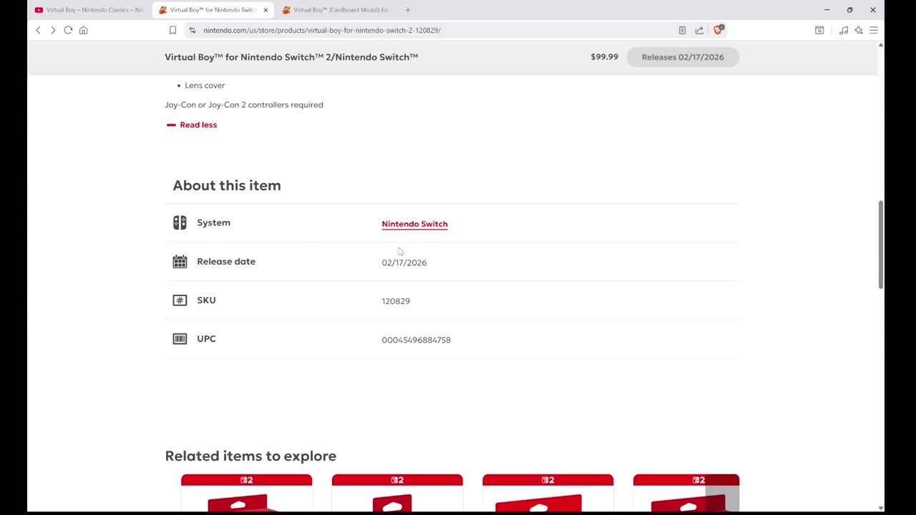This screenshot has width=916, height=515.
Task: Select the release date value 02/17/2026
Action: pyautogui.click(x=404, y=263)
